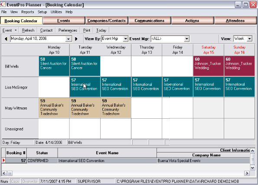Switch to the Events tab
Image resolution: width=258 pixels, height=185 pixels.
pos(64,20)
